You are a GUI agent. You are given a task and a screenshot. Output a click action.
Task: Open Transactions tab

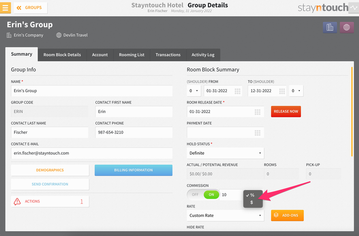[x=168, y=55]
